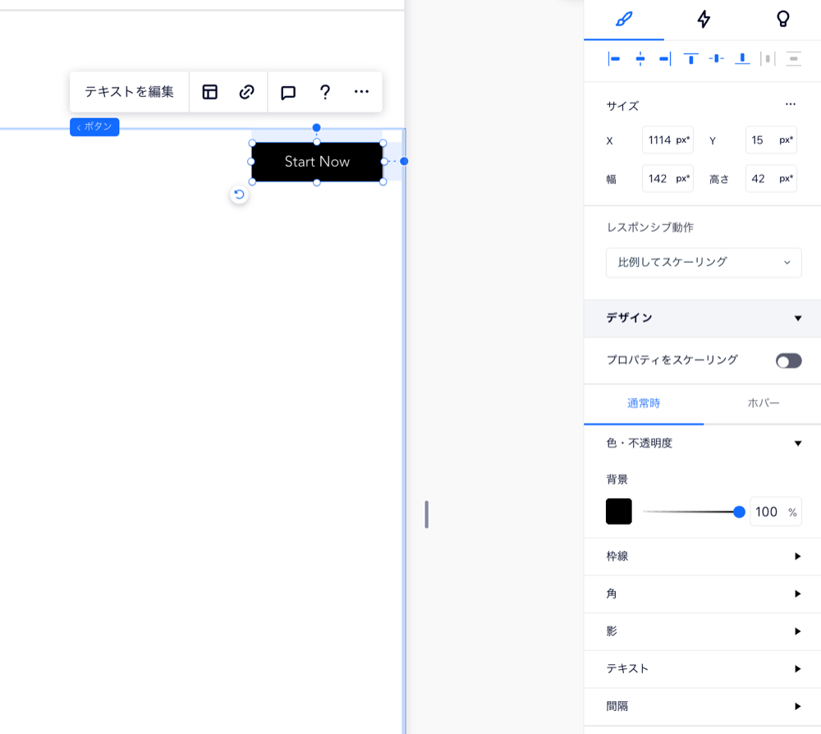The height and width of the screenshot is (734, 821).
Task: Open the 比例してスケーリング dropdown
Action: [x=704, y=262]
